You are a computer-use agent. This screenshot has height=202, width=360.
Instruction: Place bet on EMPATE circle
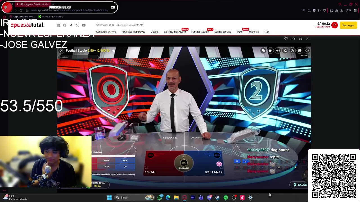(184, 164)
